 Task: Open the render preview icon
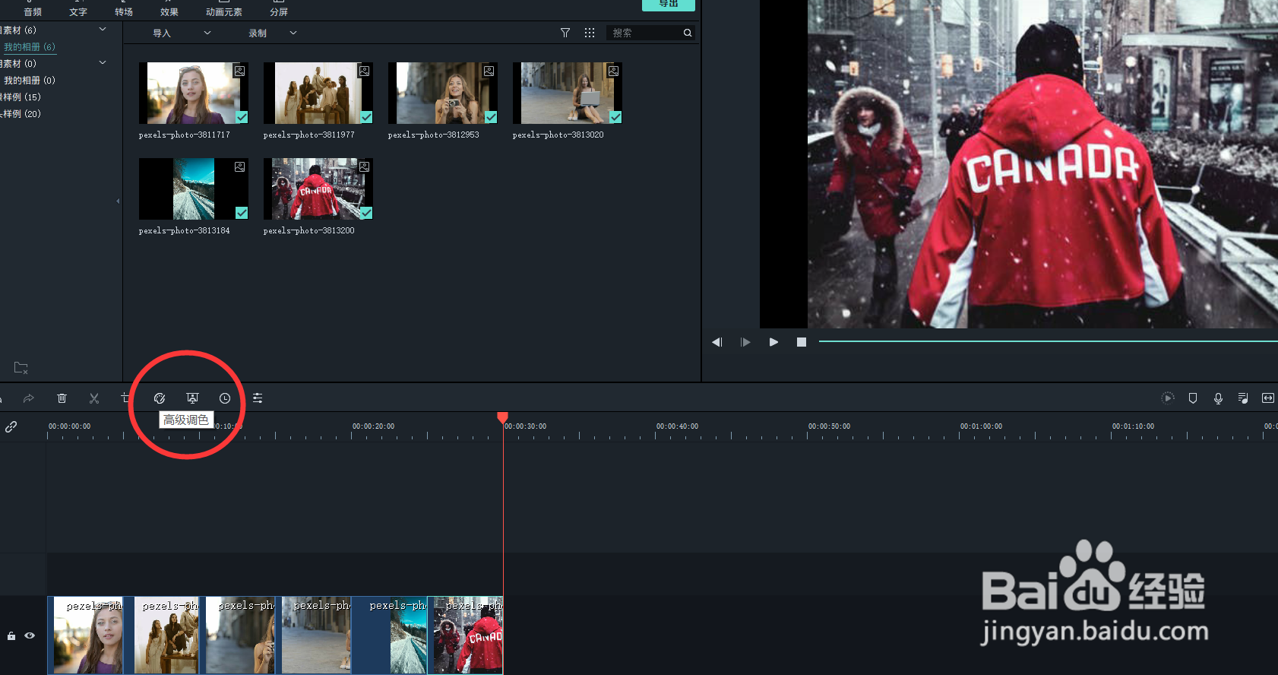1168,398
